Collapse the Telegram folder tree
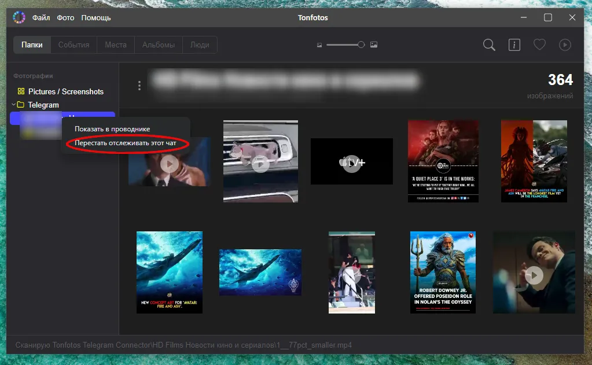The height and width of the screenshot is (365, 592). [13, 105]
